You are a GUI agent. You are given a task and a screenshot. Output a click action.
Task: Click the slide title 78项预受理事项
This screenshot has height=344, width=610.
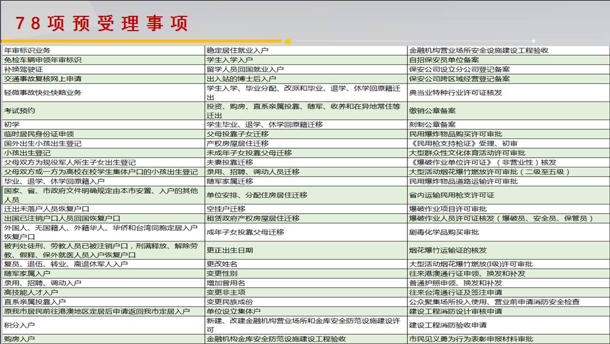101,24
